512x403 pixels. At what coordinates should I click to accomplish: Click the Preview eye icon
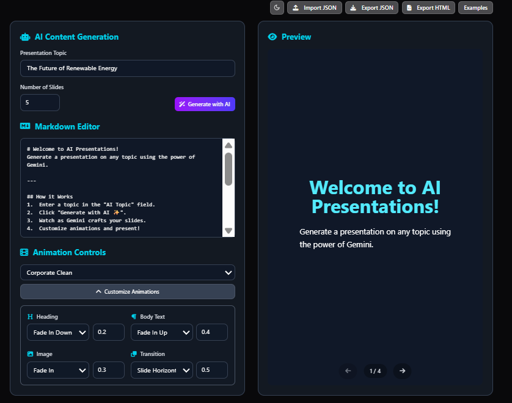tap(272, 37)
